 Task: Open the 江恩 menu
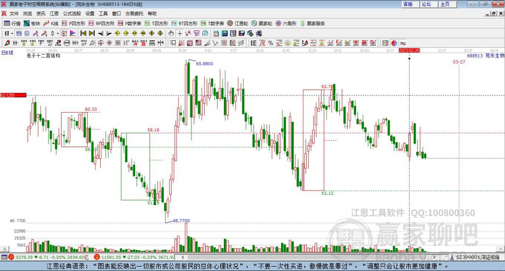coord(54,13)
